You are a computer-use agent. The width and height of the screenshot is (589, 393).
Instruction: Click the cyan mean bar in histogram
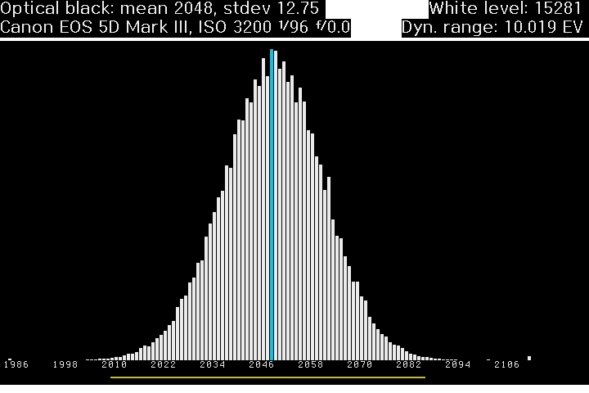pos(272,205)
